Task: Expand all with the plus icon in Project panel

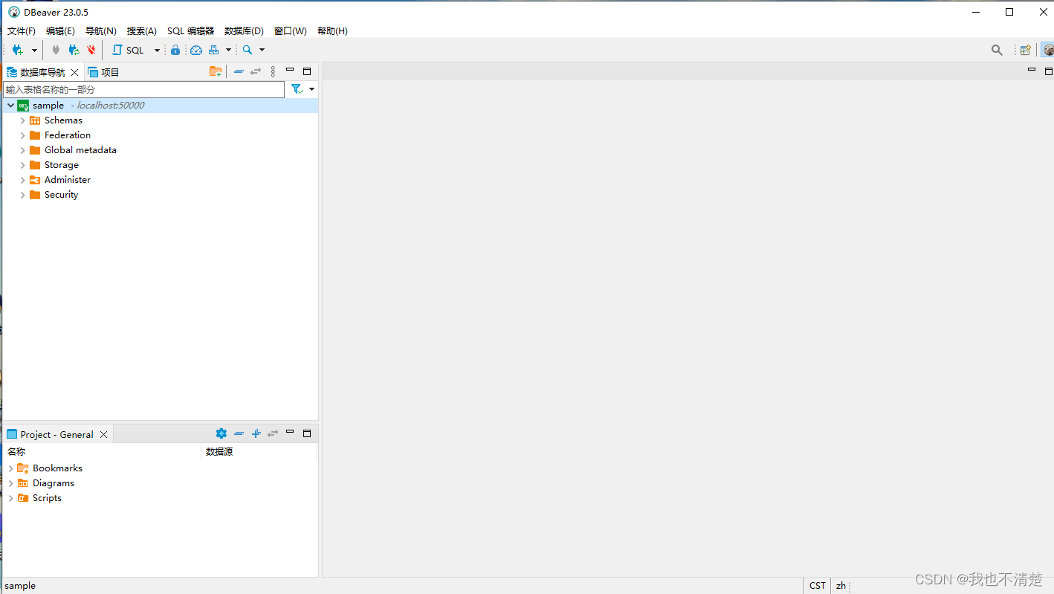Action: pos(256,433)
